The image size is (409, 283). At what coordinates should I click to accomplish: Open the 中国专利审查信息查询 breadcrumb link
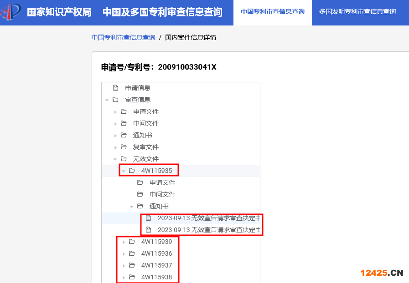click(123, 37)
